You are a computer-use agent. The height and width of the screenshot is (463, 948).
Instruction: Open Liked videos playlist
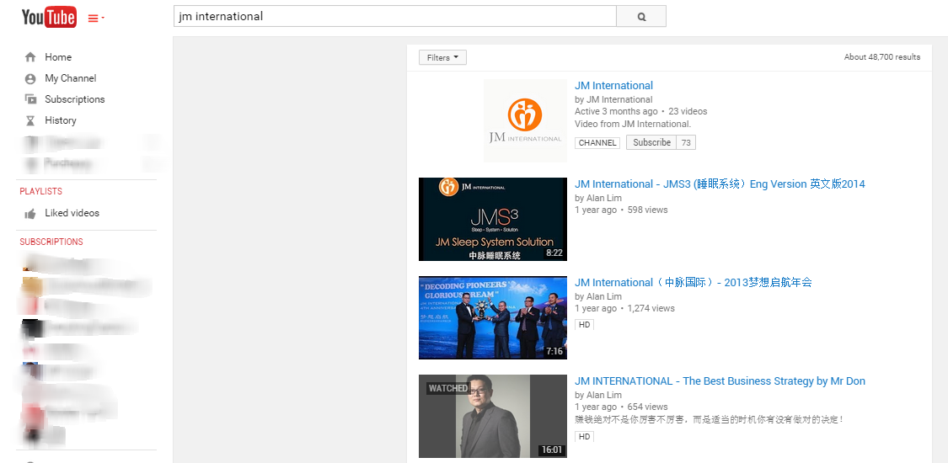pyautogui.click(x=72, y=213)
